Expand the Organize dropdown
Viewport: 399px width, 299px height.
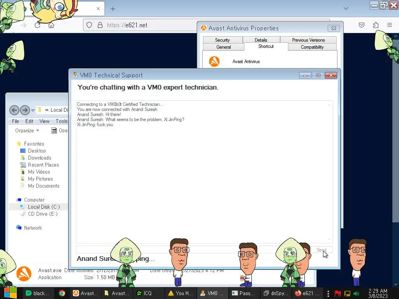pyautogui.click(x=27, y=130)
